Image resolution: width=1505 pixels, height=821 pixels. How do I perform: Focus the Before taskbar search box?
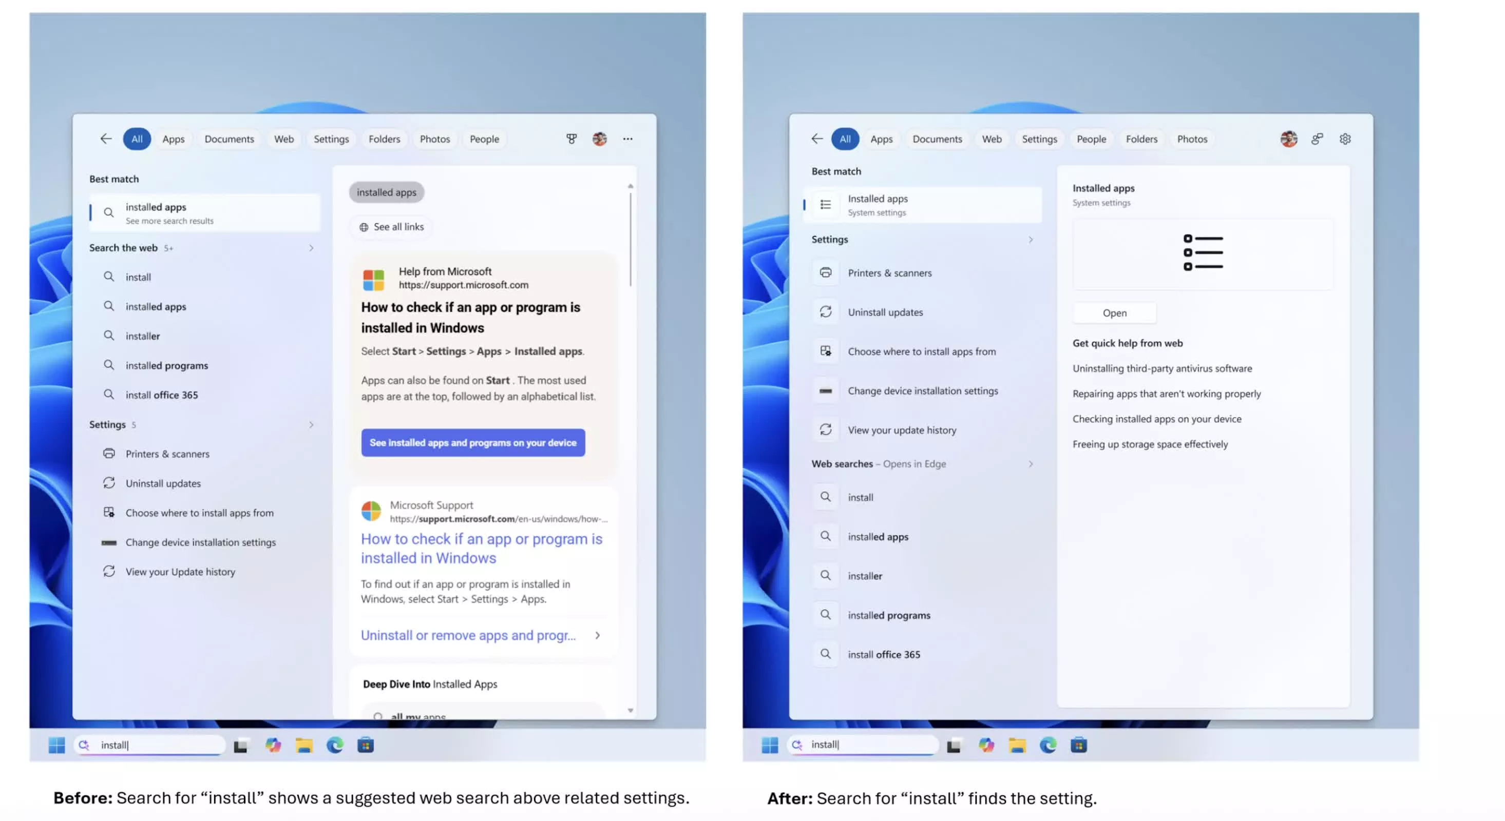tap(150, 745)
